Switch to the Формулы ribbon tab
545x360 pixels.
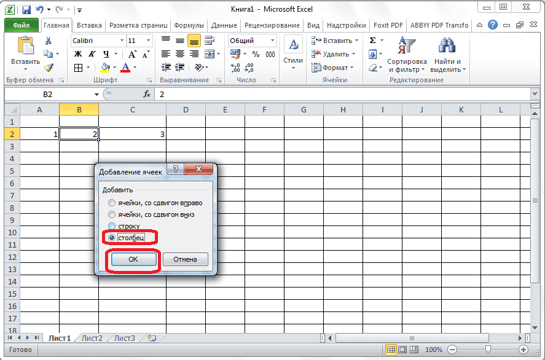pyautogui.click(x=189, y=25)
